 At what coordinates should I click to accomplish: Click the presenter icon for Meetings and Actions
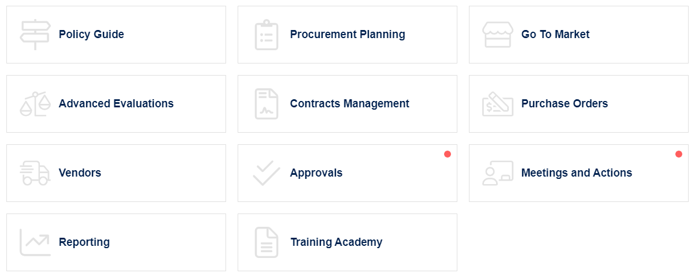pos(498,173)
